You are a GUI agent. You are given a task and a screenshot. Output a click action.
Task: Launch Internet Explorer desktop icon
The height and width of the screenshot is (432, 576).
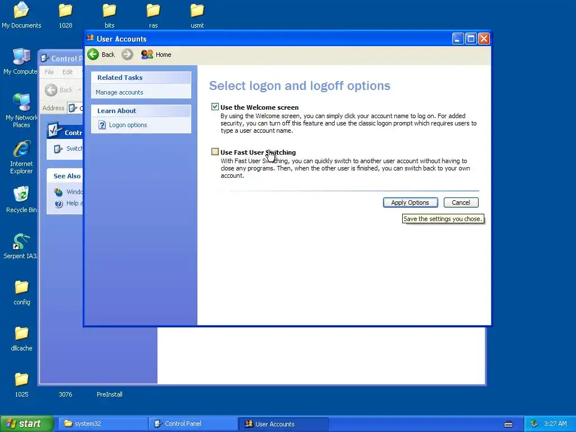pos(21,157)
